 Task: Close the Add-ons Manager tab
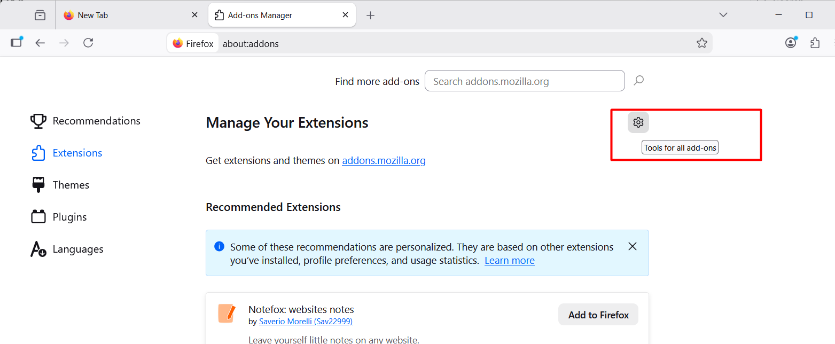pyautogui.click(x=346, y=15)
